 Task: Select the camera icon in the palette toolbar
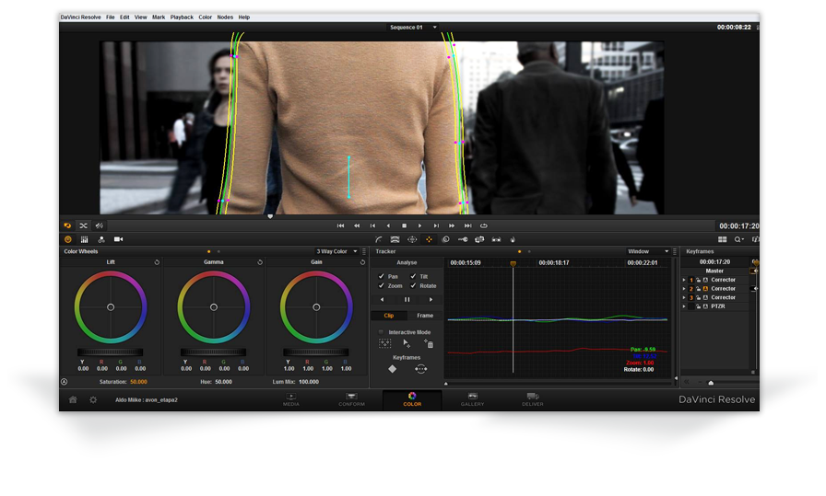[118, 239]
